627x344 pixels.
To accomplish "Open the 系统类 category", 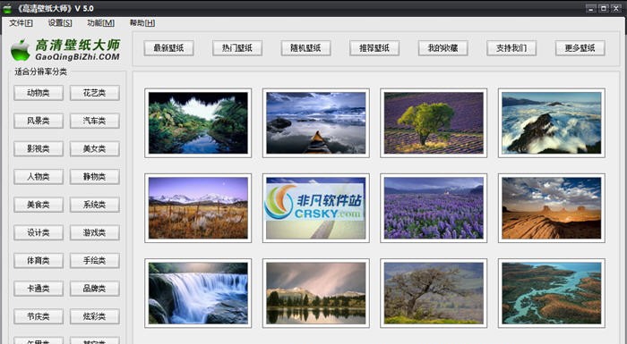I will pyautogui.click(x=95, y=205).
